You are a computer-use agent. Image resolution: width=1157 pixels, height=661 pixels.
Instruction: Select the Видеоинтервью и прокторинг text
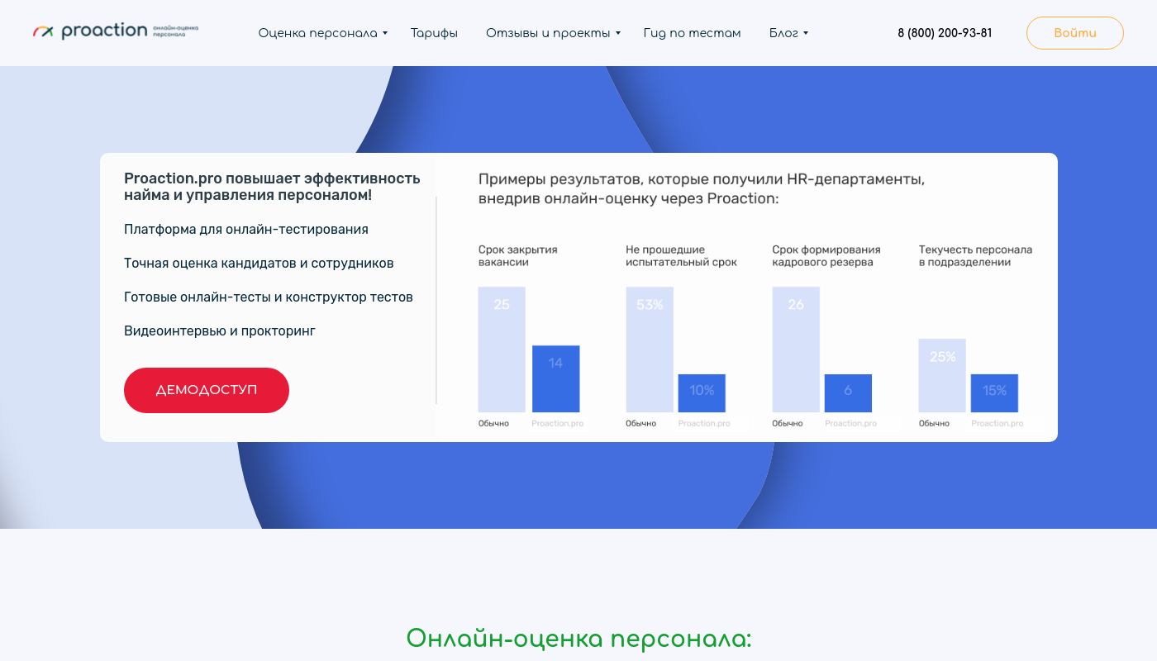220,330
